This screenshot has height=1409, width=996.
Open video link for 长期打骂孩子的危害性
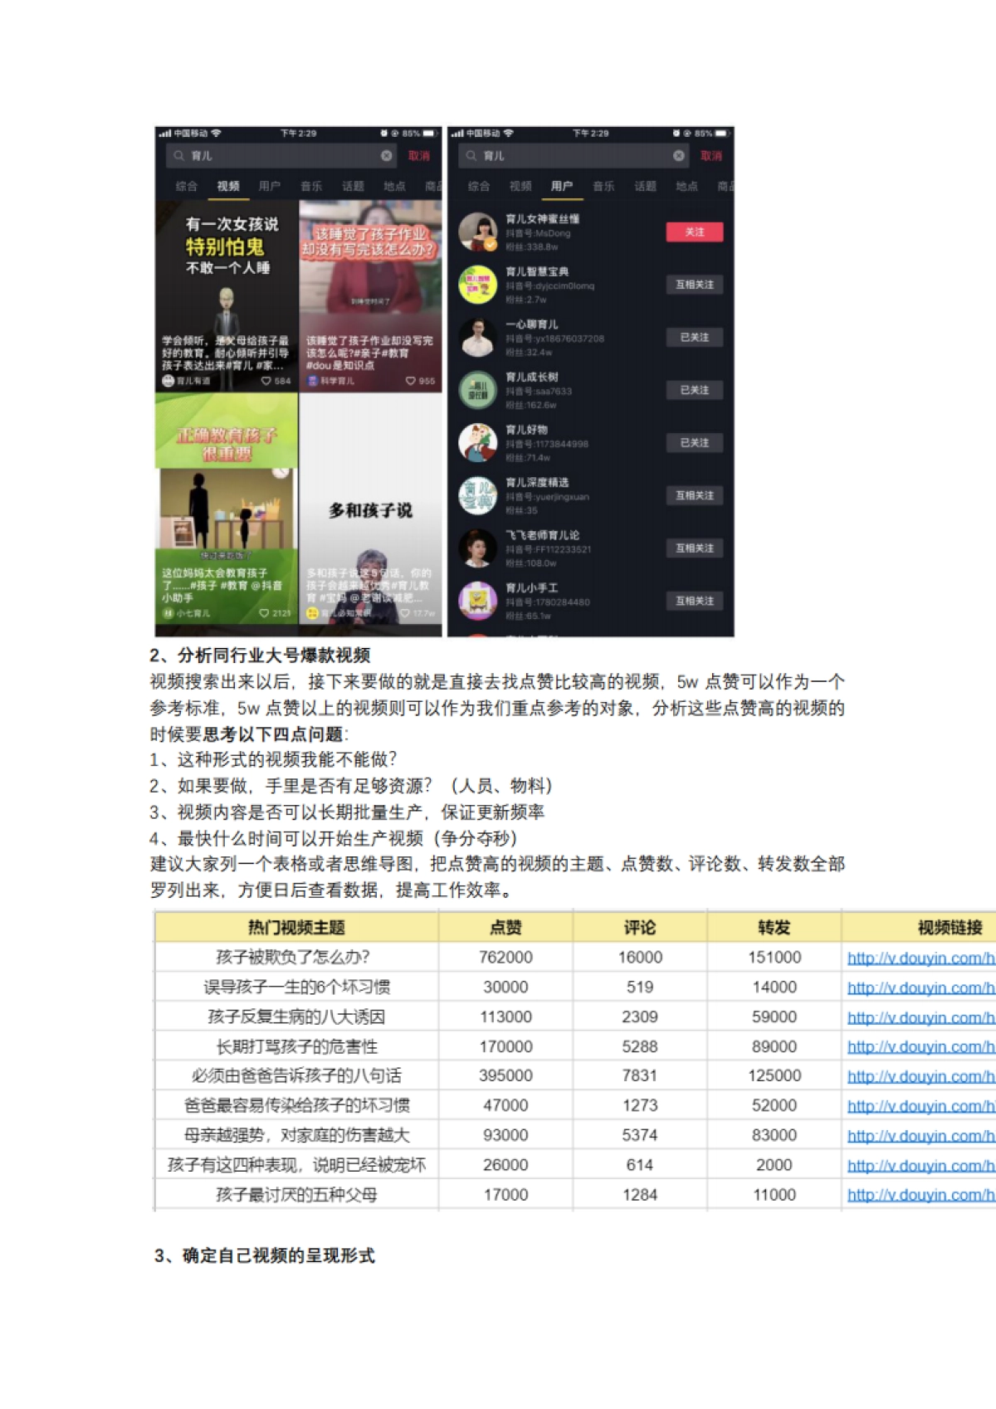[920, 1047]
